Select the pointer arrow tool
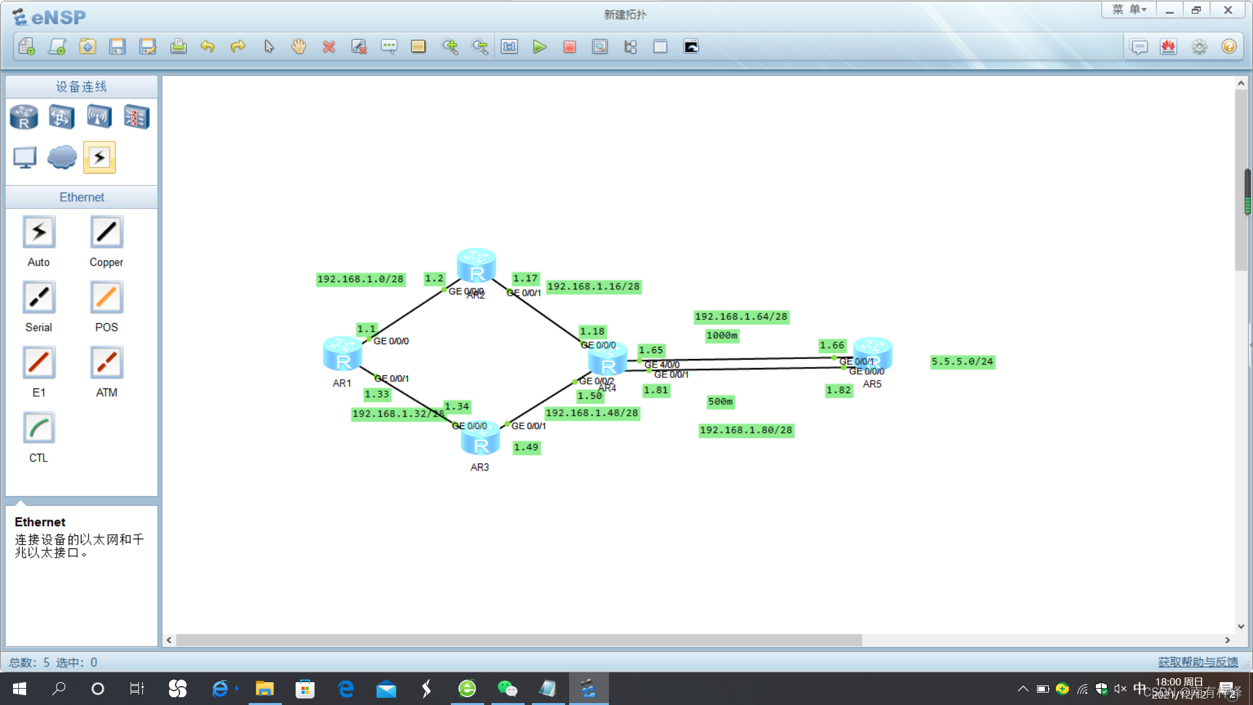The height and width of the screenshot is (705, 1253). point(269,46)
